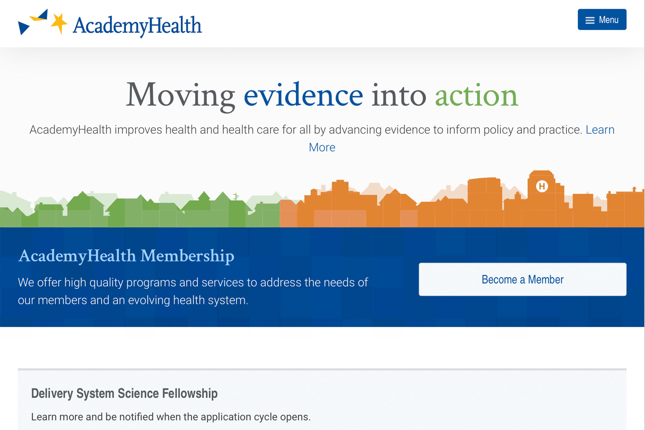Click the AcademyHealth wordmark text
Viewport: 645px width, 430px height.
pos(137,25)
